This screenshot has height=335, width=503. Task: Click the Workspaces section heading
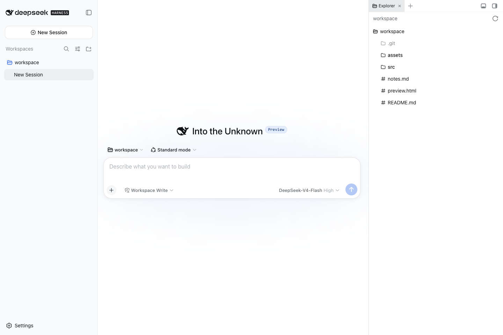tap(19, 49)
